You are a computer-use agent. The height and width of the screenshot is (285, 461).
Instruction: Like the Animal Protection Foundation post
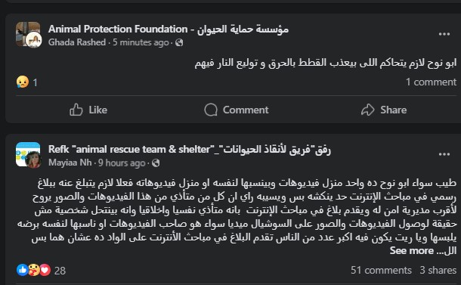[88, 110]
